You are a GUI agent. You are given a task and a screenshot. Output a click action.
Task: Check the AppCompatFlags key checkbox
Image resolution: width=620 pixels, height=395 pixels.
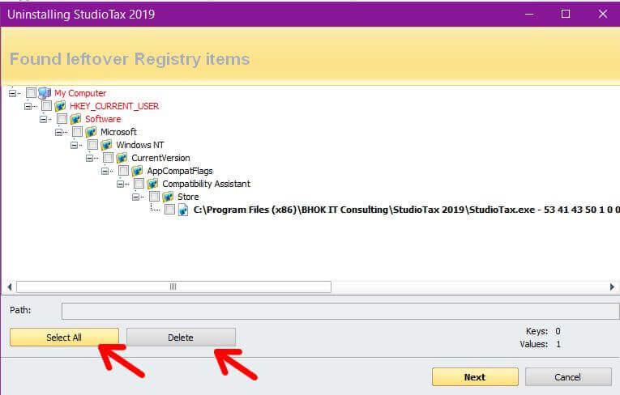pyautogui.click(x=124, y=171)
